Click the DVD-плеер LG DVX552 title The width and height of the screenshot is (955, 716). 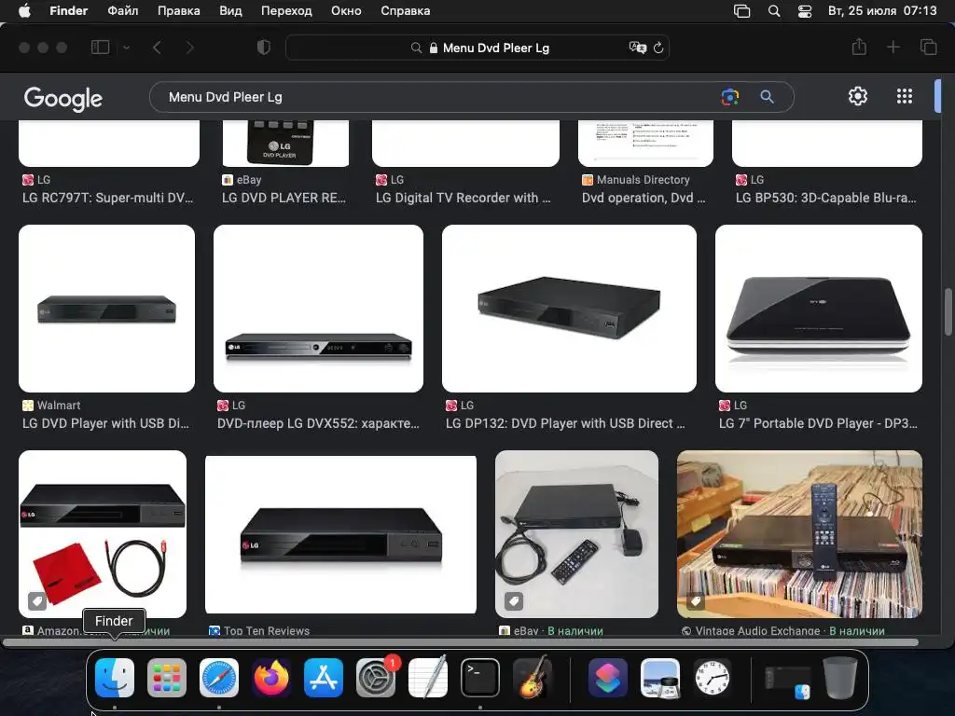pos(318,424)
